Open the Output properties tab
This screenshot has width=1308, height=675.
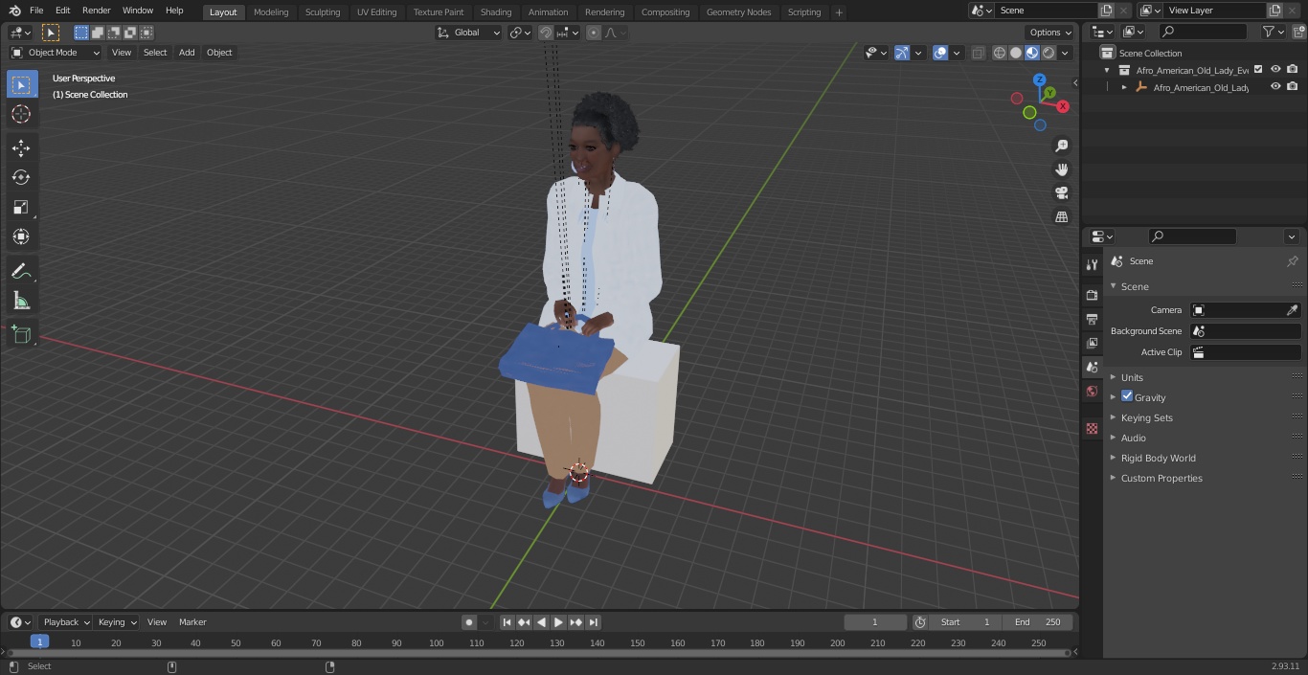(x=1092, y=319)
